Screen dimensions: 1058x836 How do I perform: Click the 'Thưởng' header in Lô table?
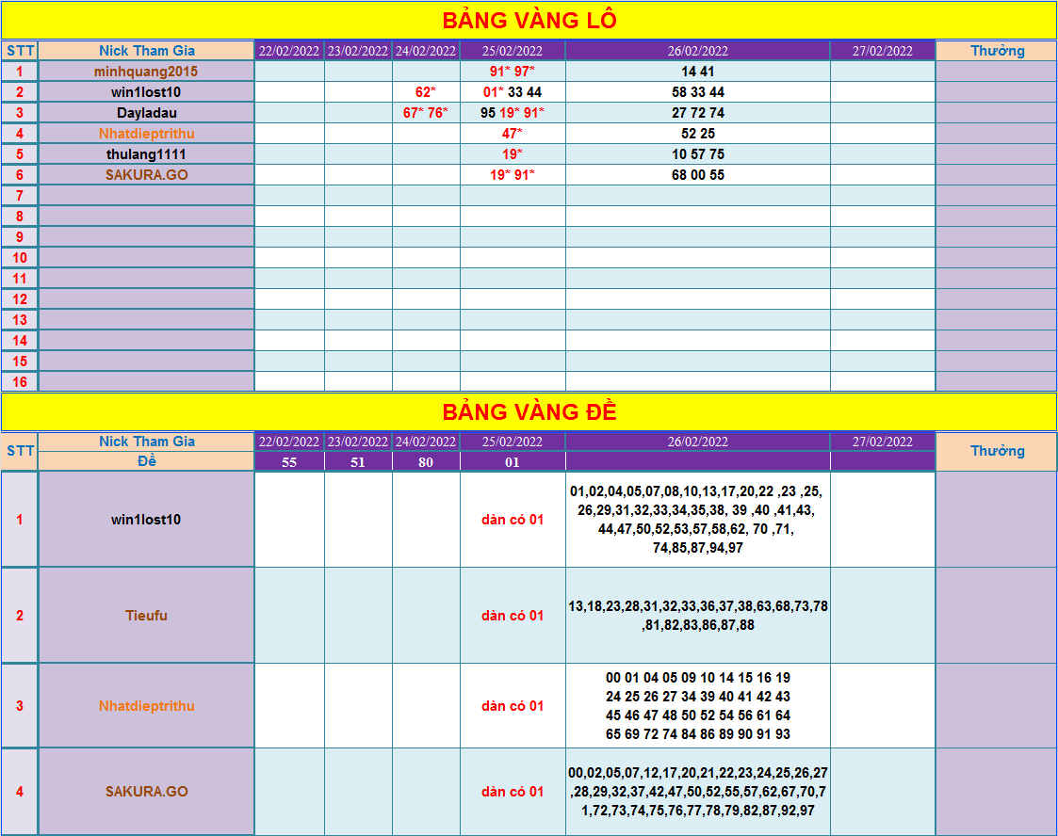(x=997, y=51)
